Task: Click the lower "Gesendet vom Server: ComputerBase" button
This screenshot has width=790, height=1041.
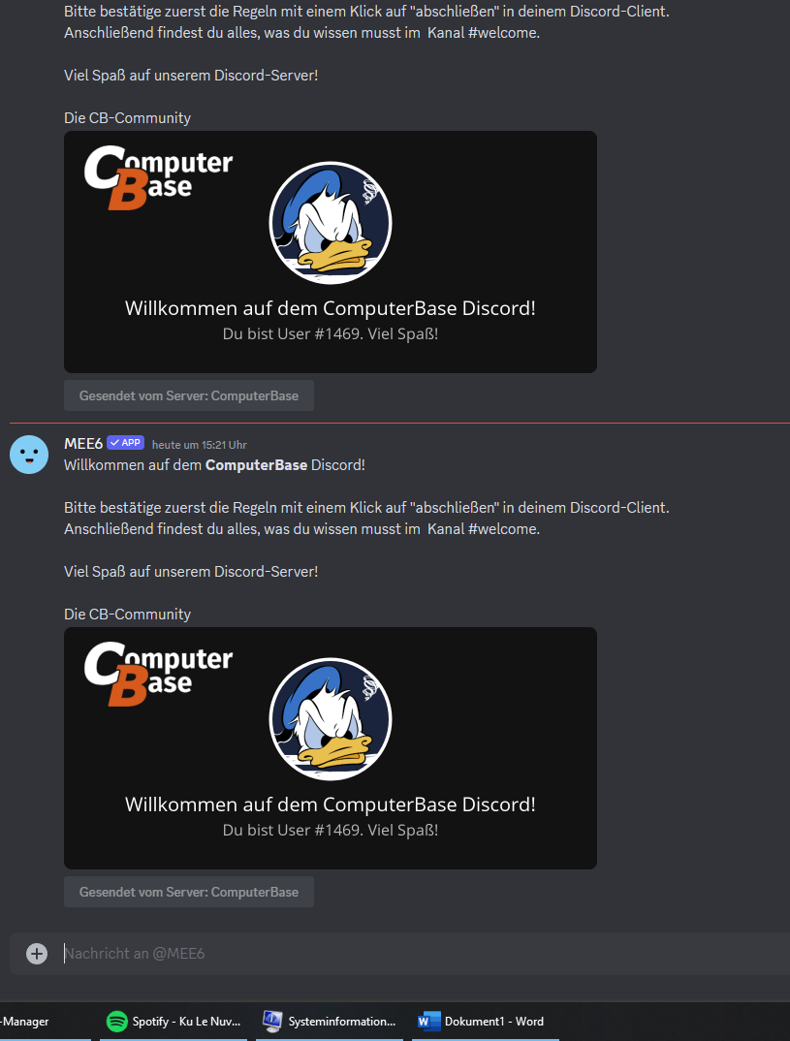Action: pyautogui.click(x=189, y=892)
